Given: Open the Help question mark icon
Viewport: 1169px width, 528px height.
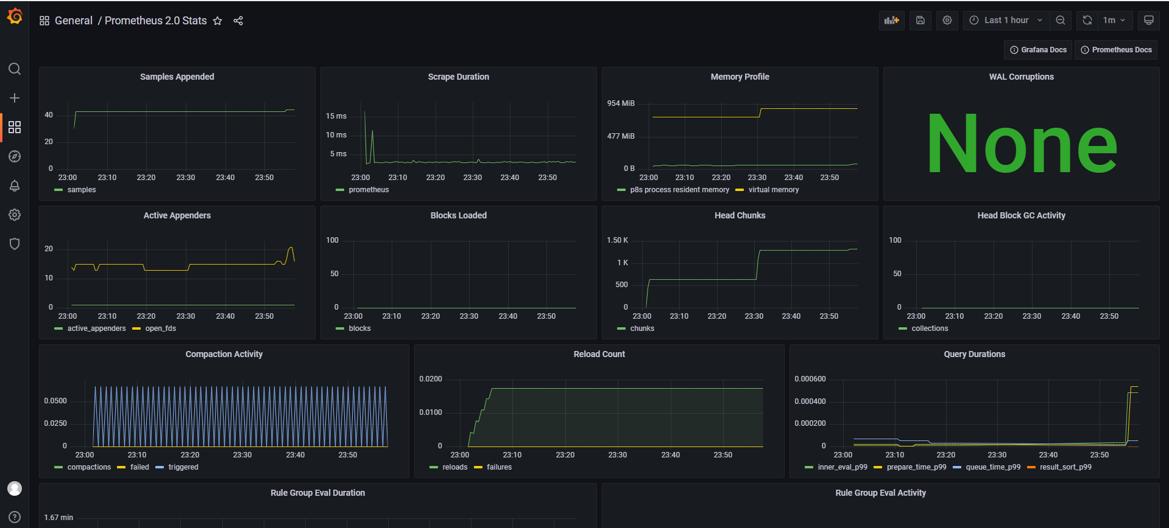Looking at the screenshot, I should pos(15,517).
